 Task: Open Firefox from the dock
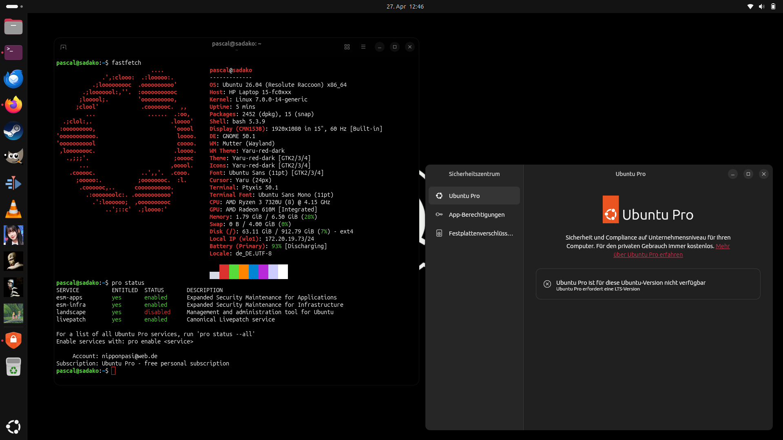click(x=13, y=105)
